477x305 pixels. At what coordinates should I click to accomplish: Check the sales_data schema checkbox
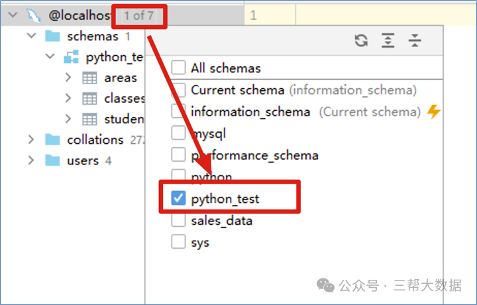178,220
